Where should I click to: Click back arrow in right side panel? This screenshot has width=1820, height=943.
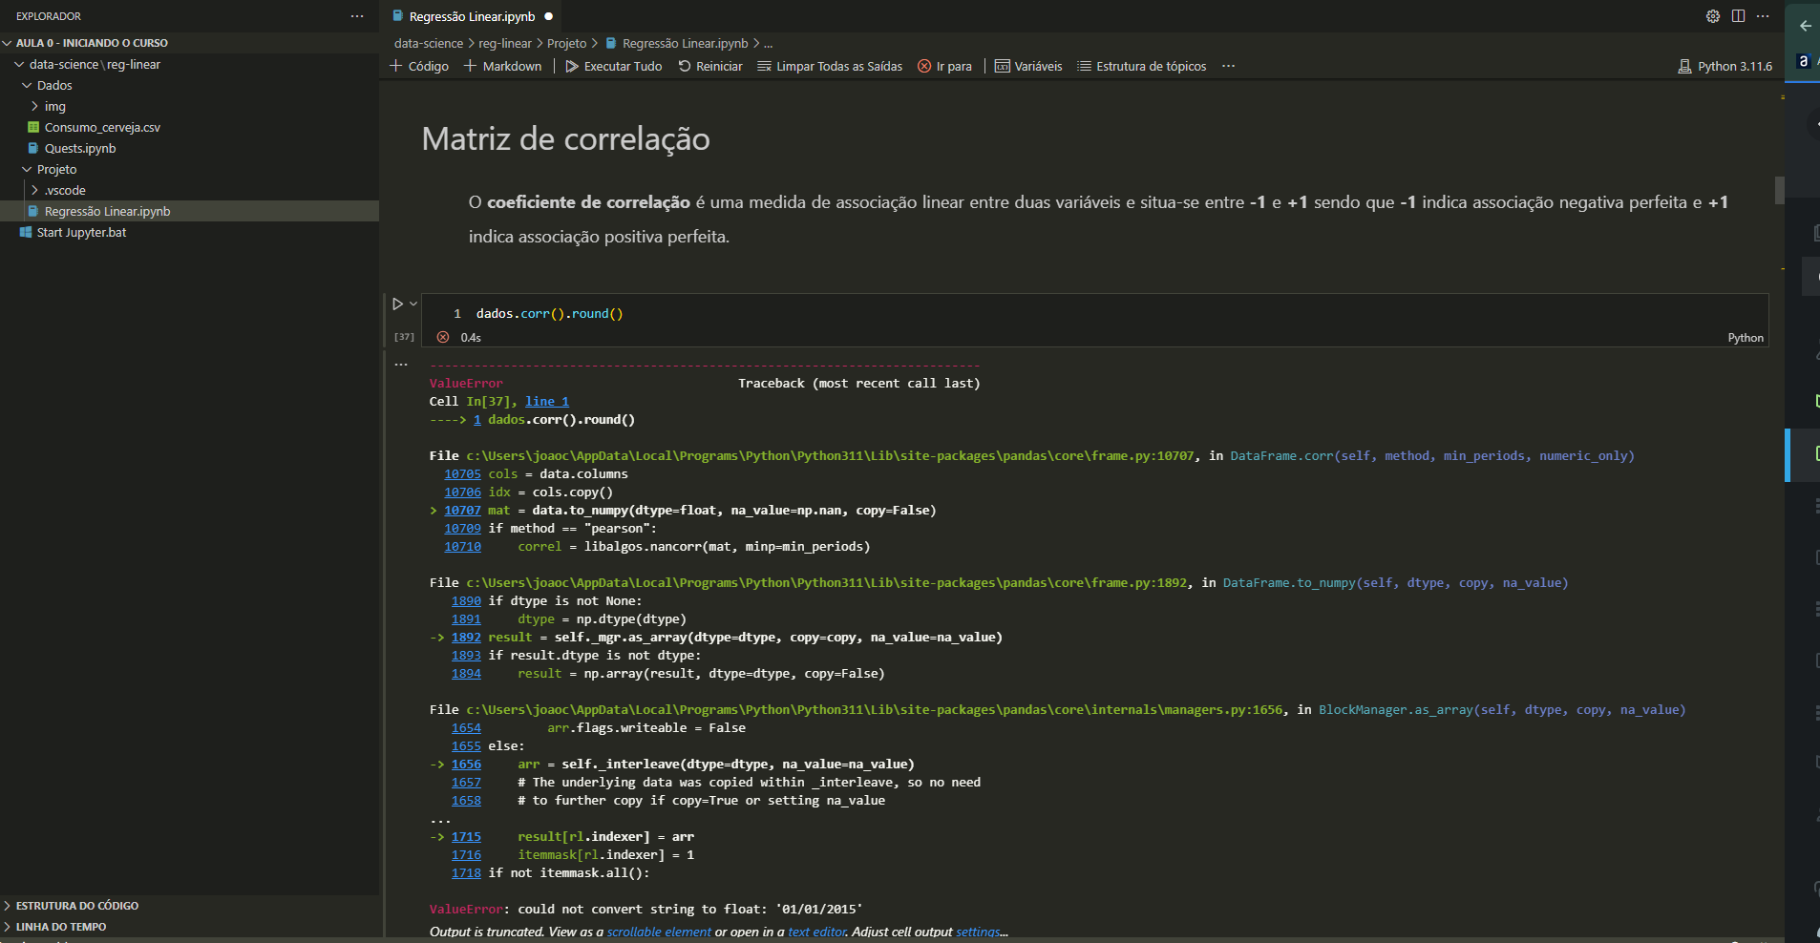click(x=1805, y=26)
